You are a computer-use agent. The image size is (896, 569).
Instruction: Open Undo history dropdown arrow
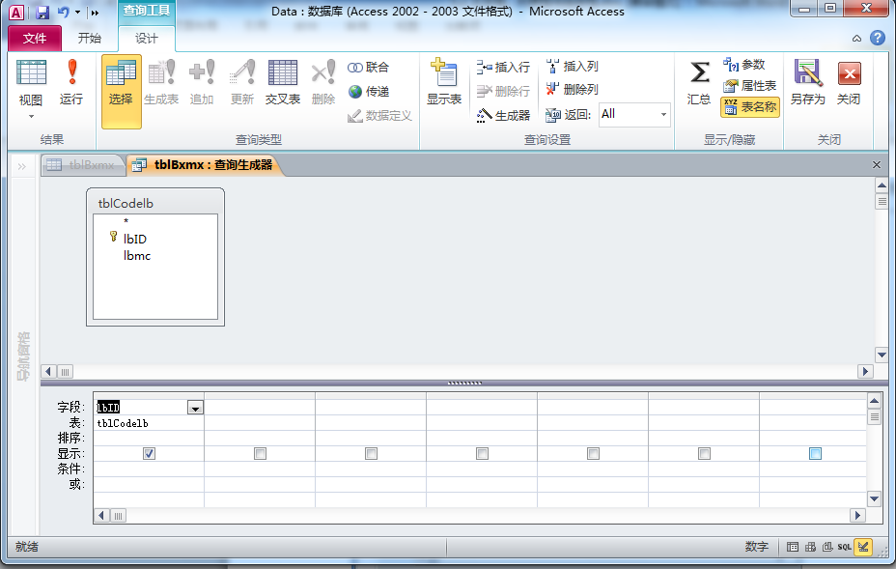pos(77,12)
